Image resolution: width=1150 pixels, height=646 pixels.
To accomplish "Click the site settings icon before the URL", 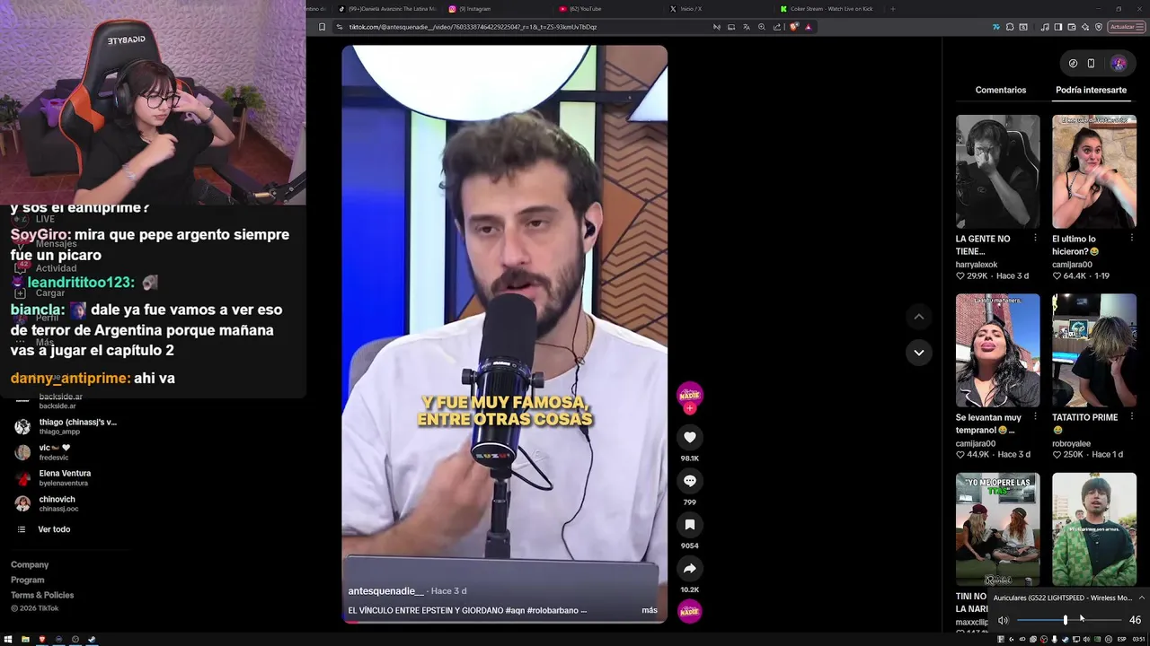I will pos(340,27).
